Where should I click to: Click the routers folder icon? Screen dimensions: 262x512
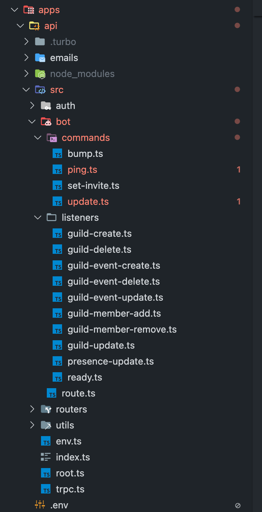pos(46,409)
